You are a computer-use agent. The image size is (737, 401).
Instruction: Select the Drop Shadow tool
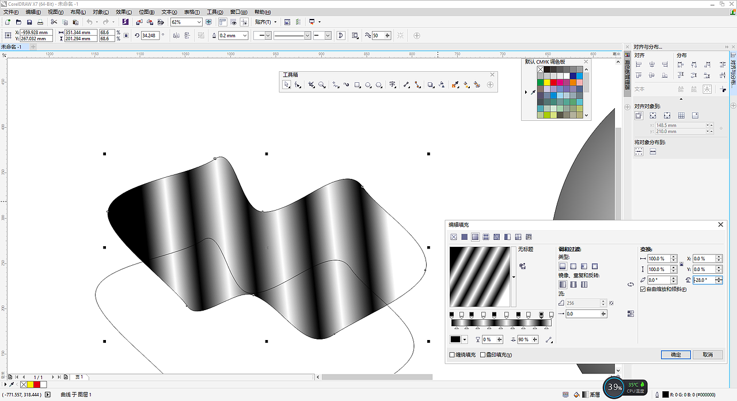point(431,85)
